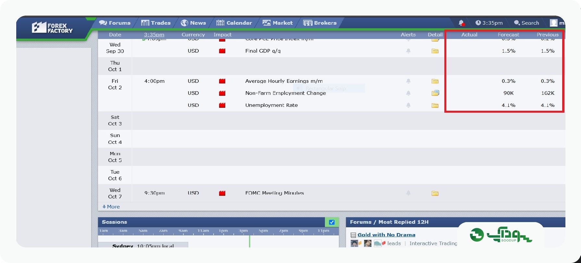
Task: Open the 'Gold with No Drama' thread
Action: (x=386, y=235)
